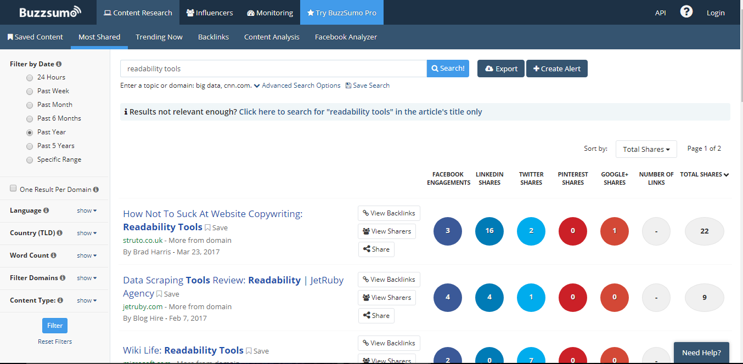The width and height of the screenshot is (743, 364).
Task: Click the Login link
Action: click(x=716, y=13)
